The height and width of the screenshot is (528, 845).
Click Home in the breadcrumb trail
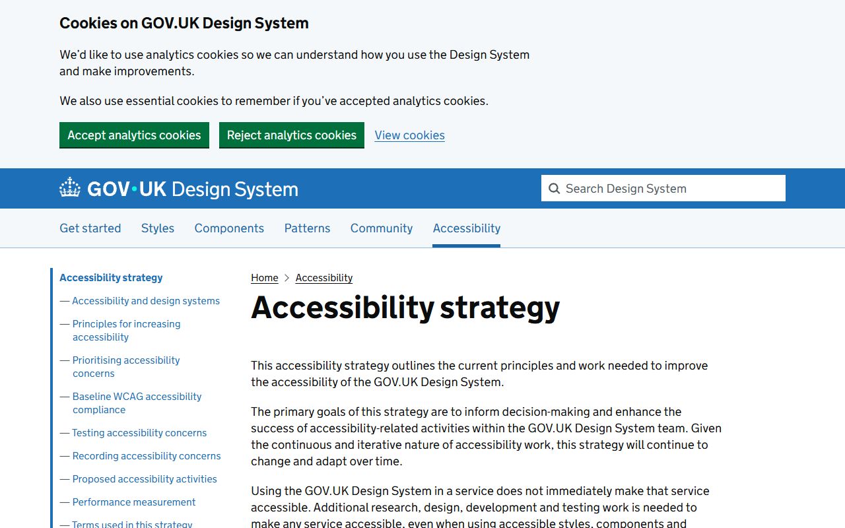[264, 277]
